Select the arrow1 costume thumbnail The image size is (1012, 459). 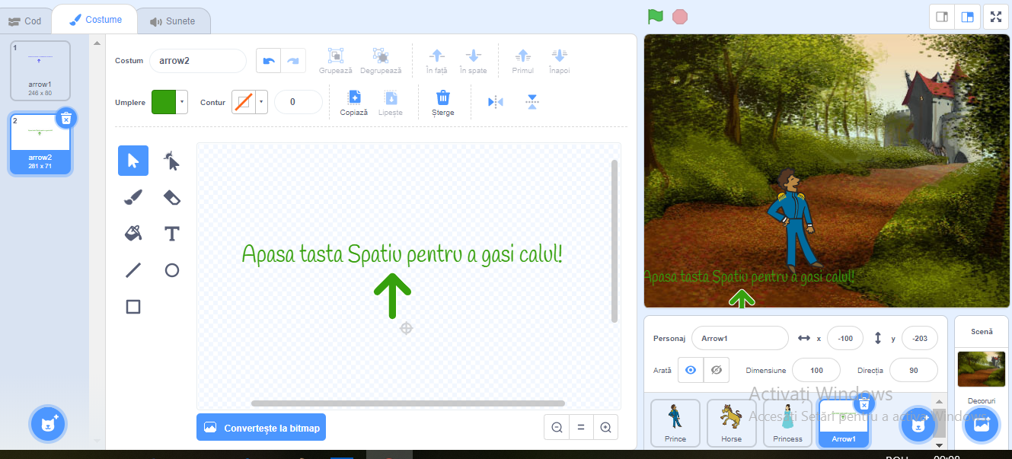click(x=40, y=70)
